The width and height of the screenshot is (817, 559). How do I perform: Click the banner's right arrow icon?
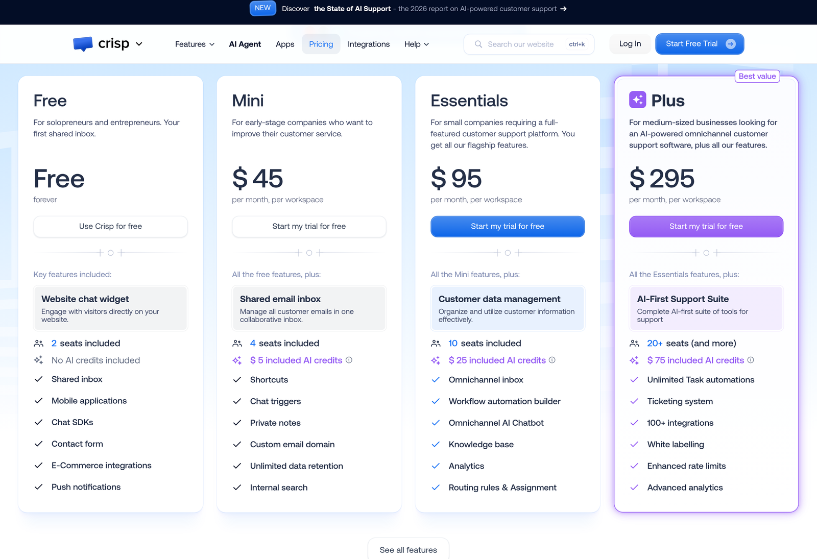point(563,9)
